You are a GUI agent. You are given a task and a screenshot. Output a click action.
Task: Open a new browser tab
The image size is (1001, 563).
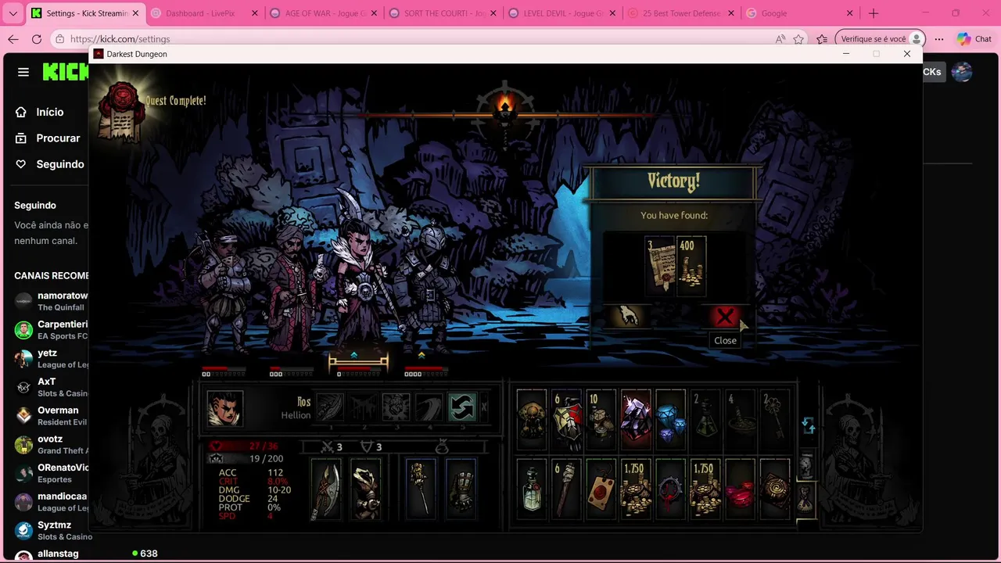click(874, 13)
